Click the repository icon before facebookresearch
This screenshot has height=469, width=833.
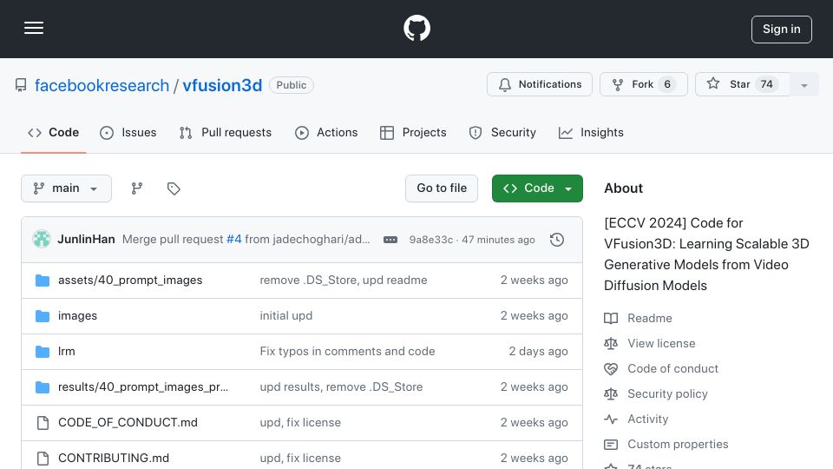(21, 85)
